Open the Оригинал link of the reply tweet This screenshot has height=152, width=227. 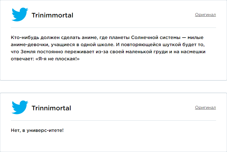point(205,108)
